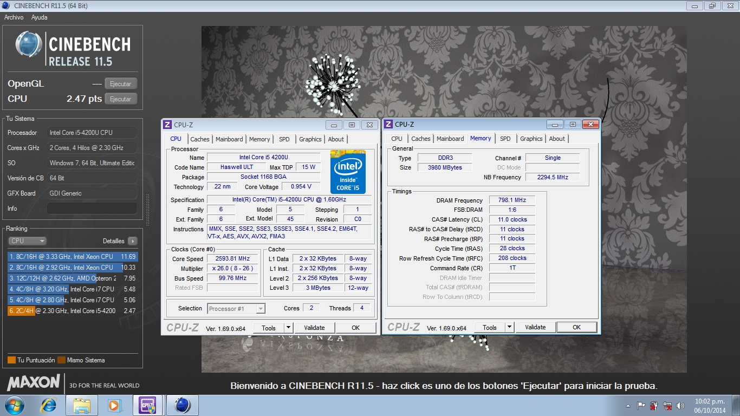Switch to Caches tab in right CPU-Z
Screen dimensions: 740x416
point(421,139)
